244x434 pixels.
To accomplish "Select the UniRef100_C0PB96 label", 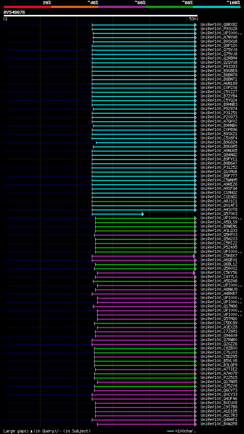I will [x=219, y=130].
